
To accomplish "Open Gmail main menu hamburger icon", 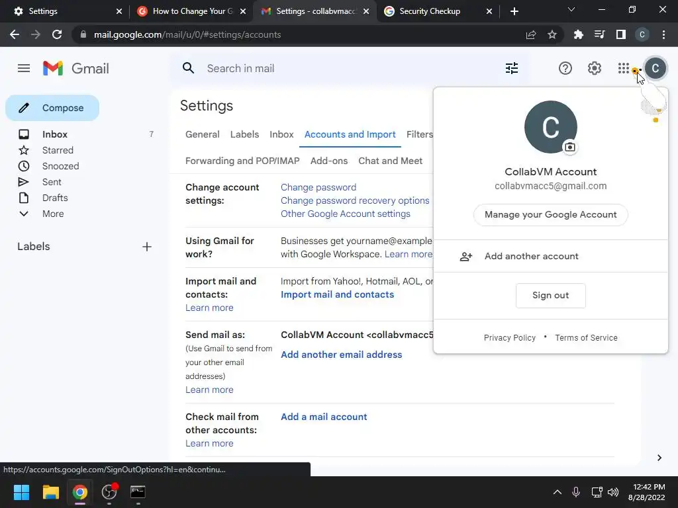I will click(x=24, y=68).
